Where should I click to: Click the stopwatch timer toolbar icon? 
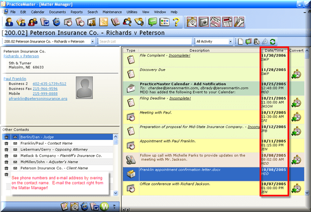[192, 22]
